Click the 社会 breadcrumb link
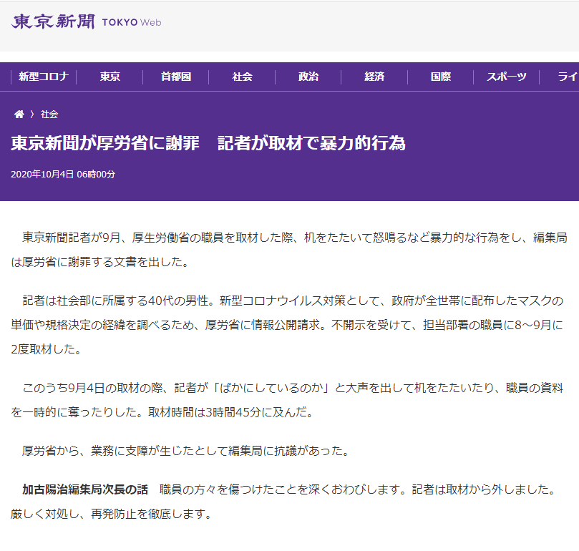 [x=49, y=114]
